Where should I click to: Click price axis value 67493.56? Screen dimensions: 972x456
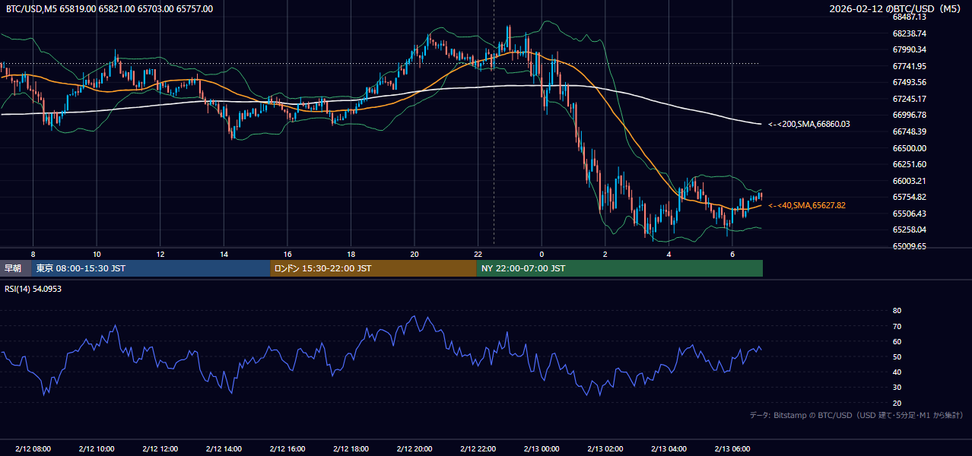click(x=909, y=82)
